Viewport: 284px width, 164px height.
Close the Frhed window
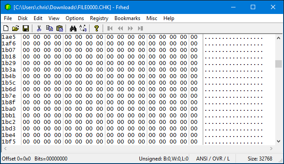273,7
